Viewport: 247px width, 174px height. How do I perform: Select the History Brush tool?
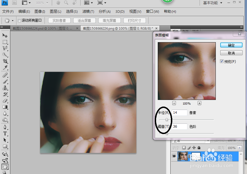pyautogui.click(x=5, y=94)
